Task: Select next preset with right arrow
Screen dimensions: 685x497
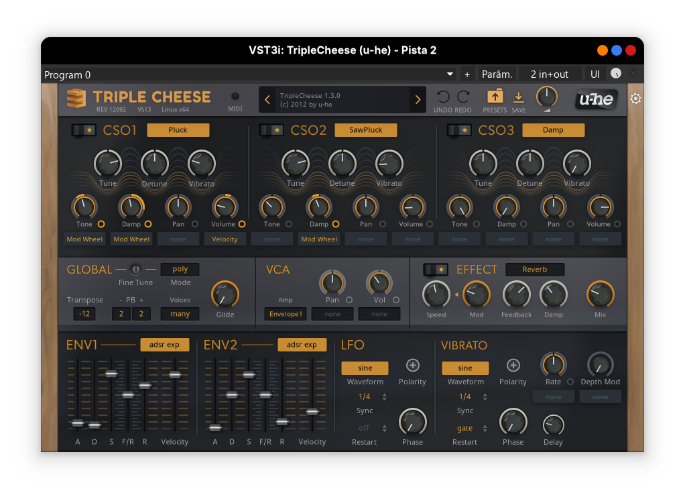Action: pyautogui.click(x=418, y=100)
